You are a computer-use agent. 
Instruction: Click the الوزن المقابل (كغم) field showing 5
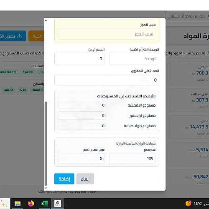[81, 158]
